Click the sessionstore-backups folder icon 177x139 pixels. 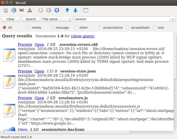(9, 129)
